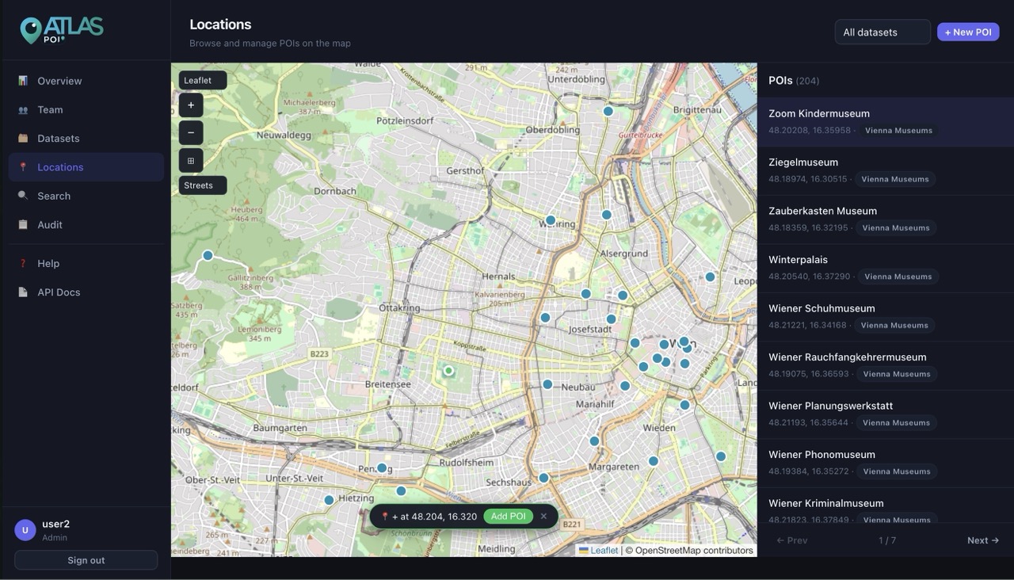
Task: Click the map grid layers button
Action: coord(191,160)
